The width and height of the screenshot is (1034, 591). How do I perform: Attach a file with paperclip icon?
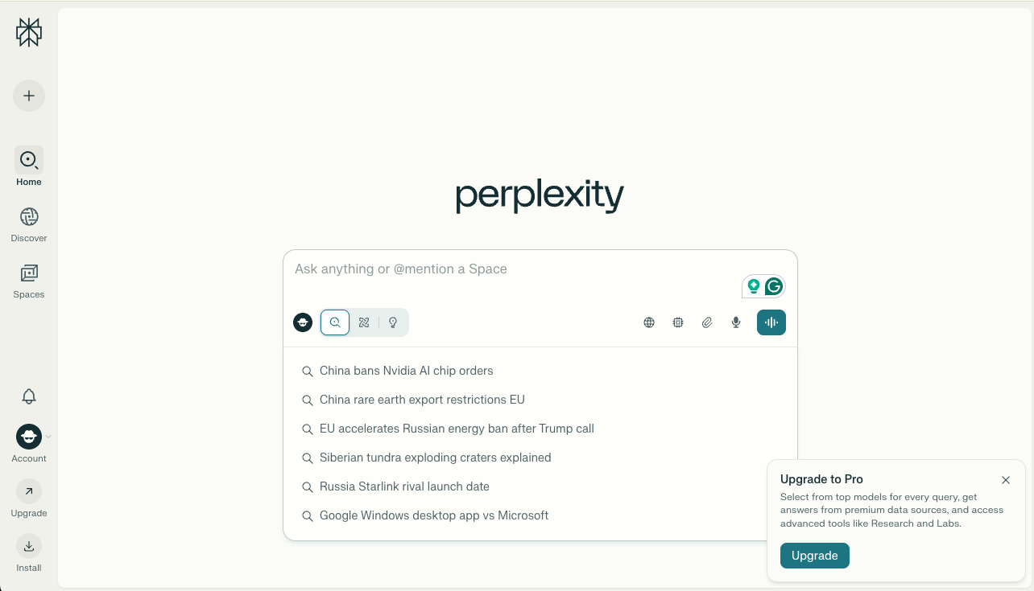pyautogui.click(x=707, y=322)
